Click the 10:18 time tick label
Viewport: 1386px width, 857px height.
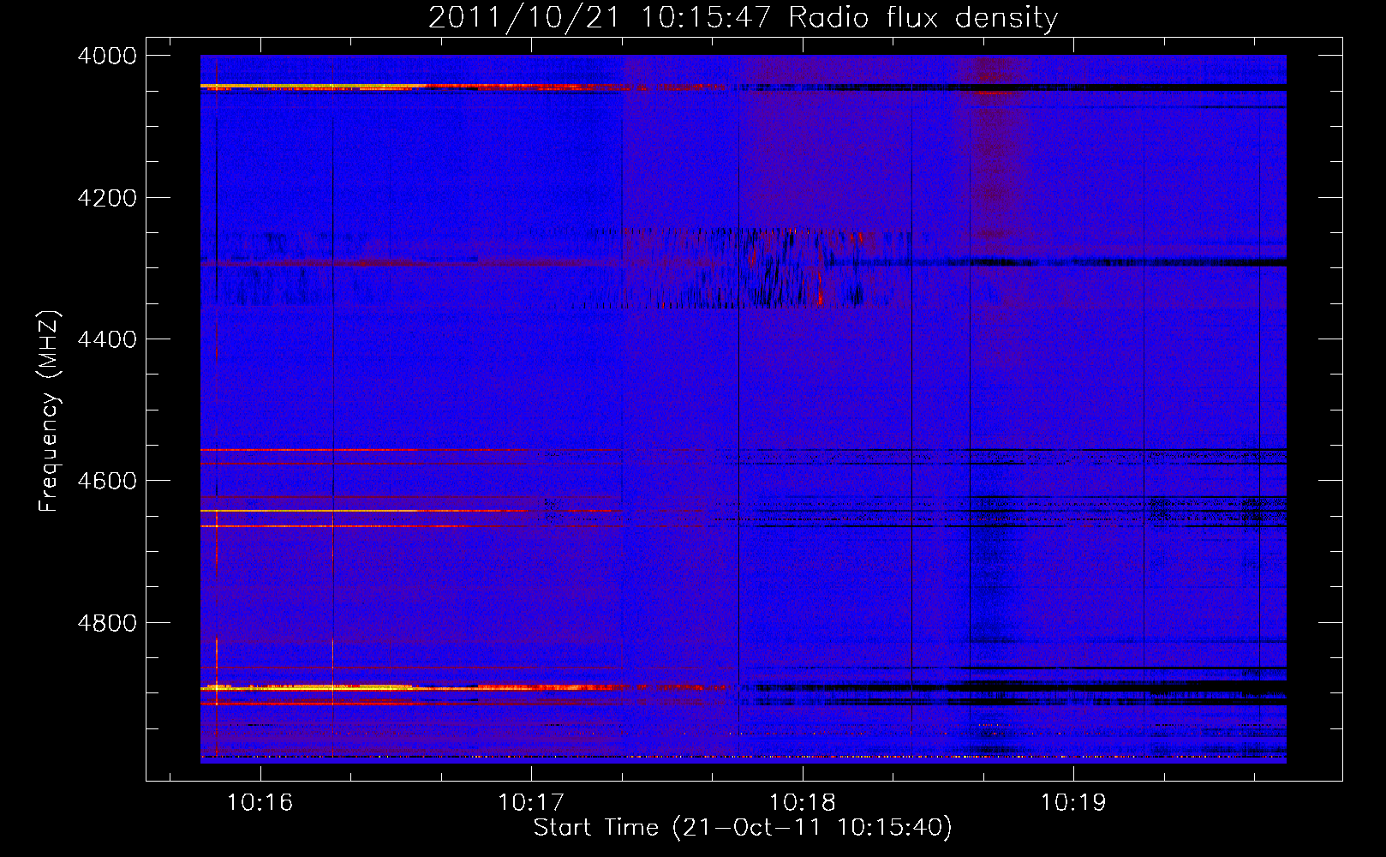coord(803,802)
